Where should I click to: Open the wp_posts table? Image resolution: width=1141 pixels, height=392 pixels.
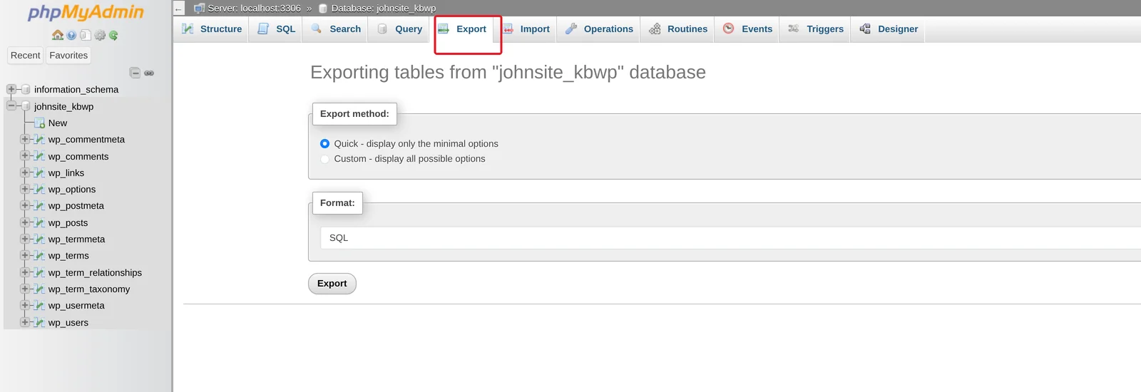click(68, 222)
